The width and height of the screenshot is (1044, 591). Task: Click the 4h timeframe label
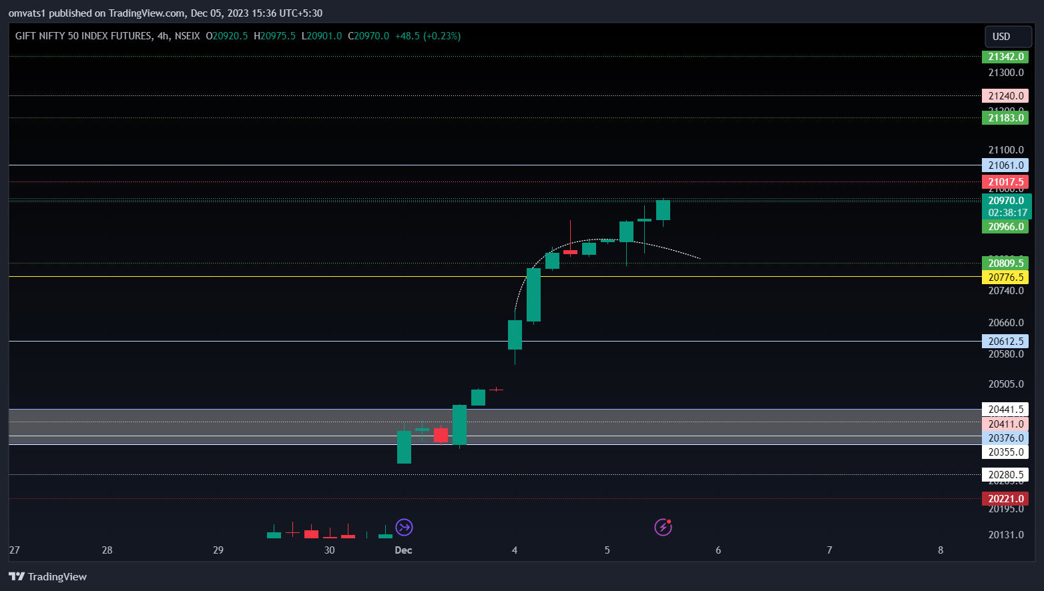[x=163, y=36]
